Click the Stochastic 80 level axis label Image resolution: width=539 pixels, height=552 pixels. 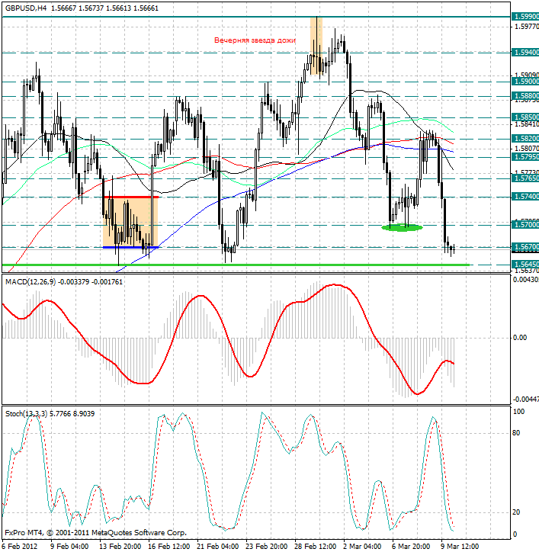coord(516,433)
